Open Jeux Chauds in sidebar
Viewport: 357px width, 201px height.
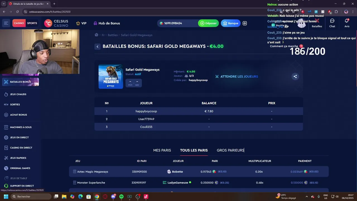(x=18, y=94)
